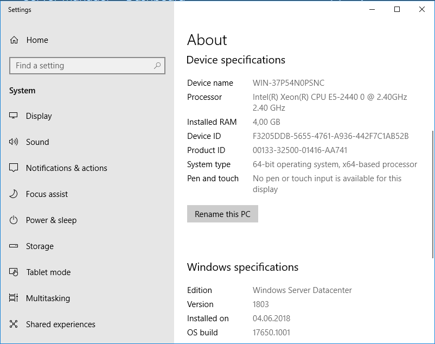This screenshot has width=435, height=344.
Task: Click the Sound speaker icon
Action: [x=14, y=142]
